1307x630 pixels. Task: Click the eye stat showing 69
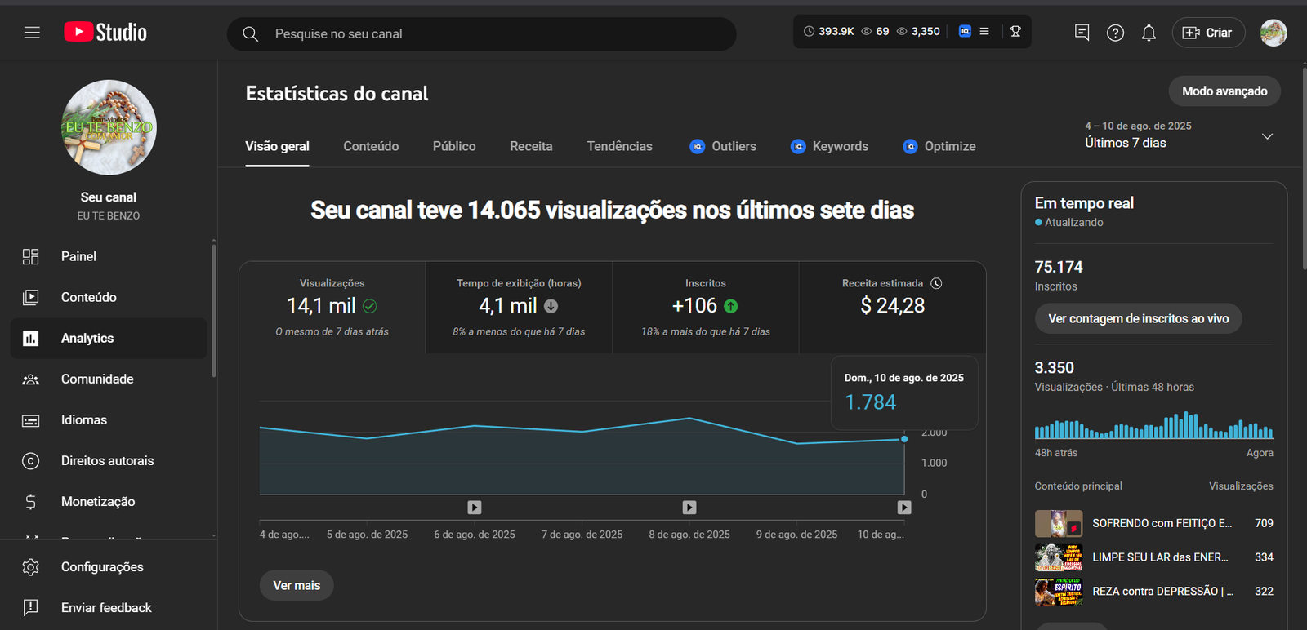click(x=875, y=31)
